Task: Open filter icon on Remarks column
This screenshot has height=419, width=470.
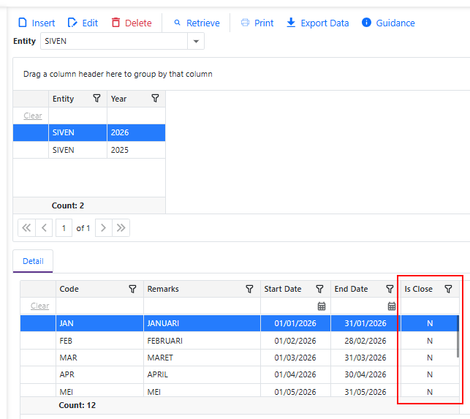Action: [249, 289]
